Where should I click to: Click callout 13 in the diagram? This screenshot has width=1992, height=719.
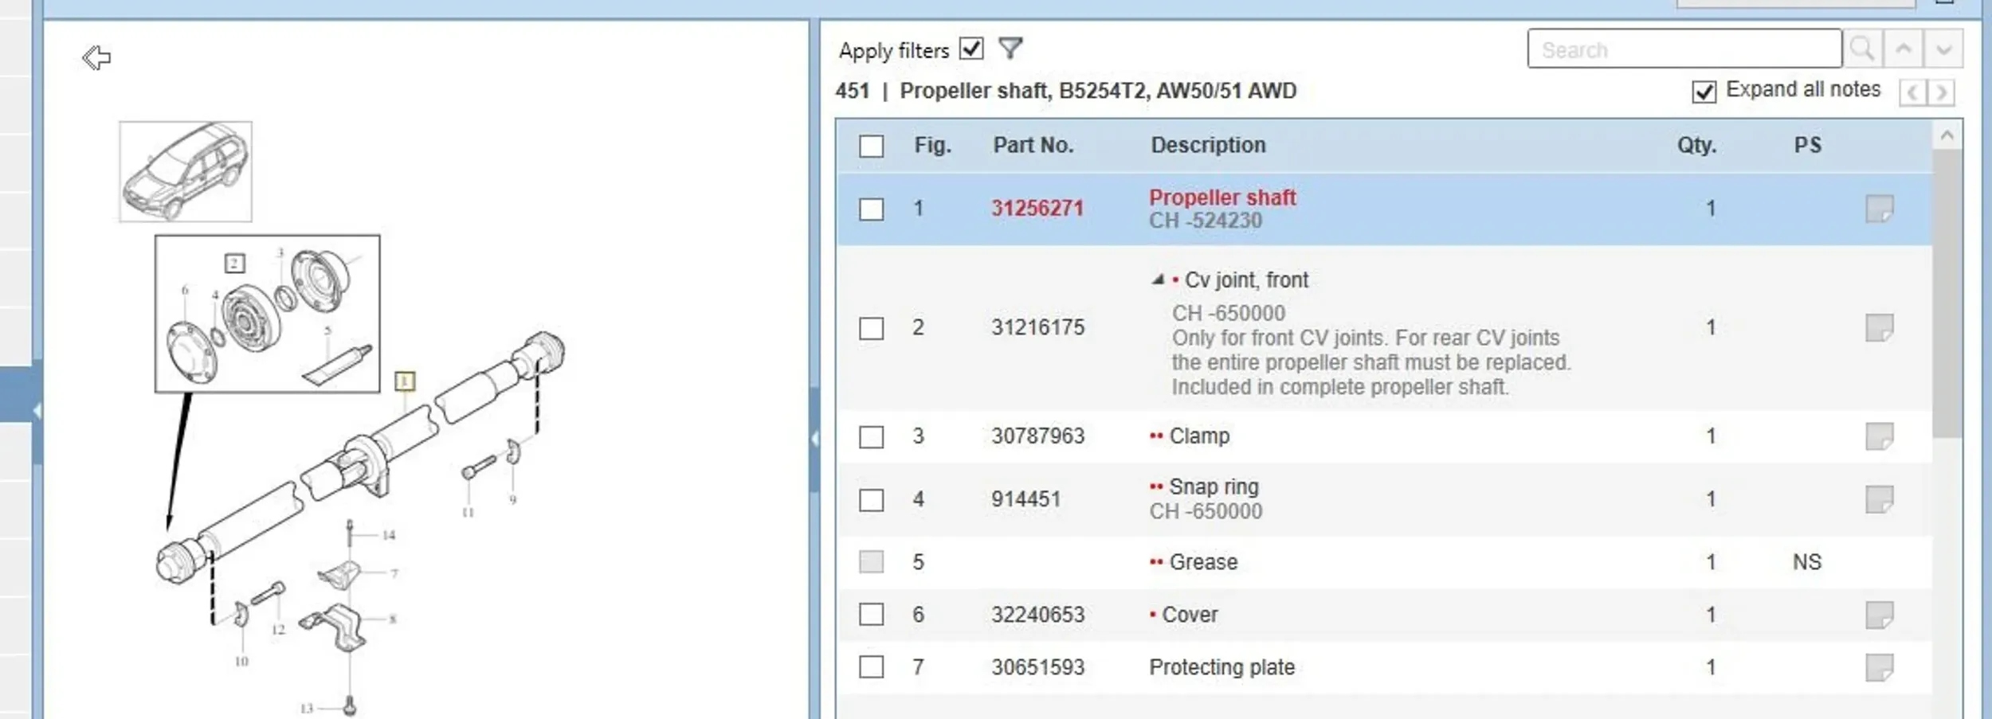(x=306, y=708)
